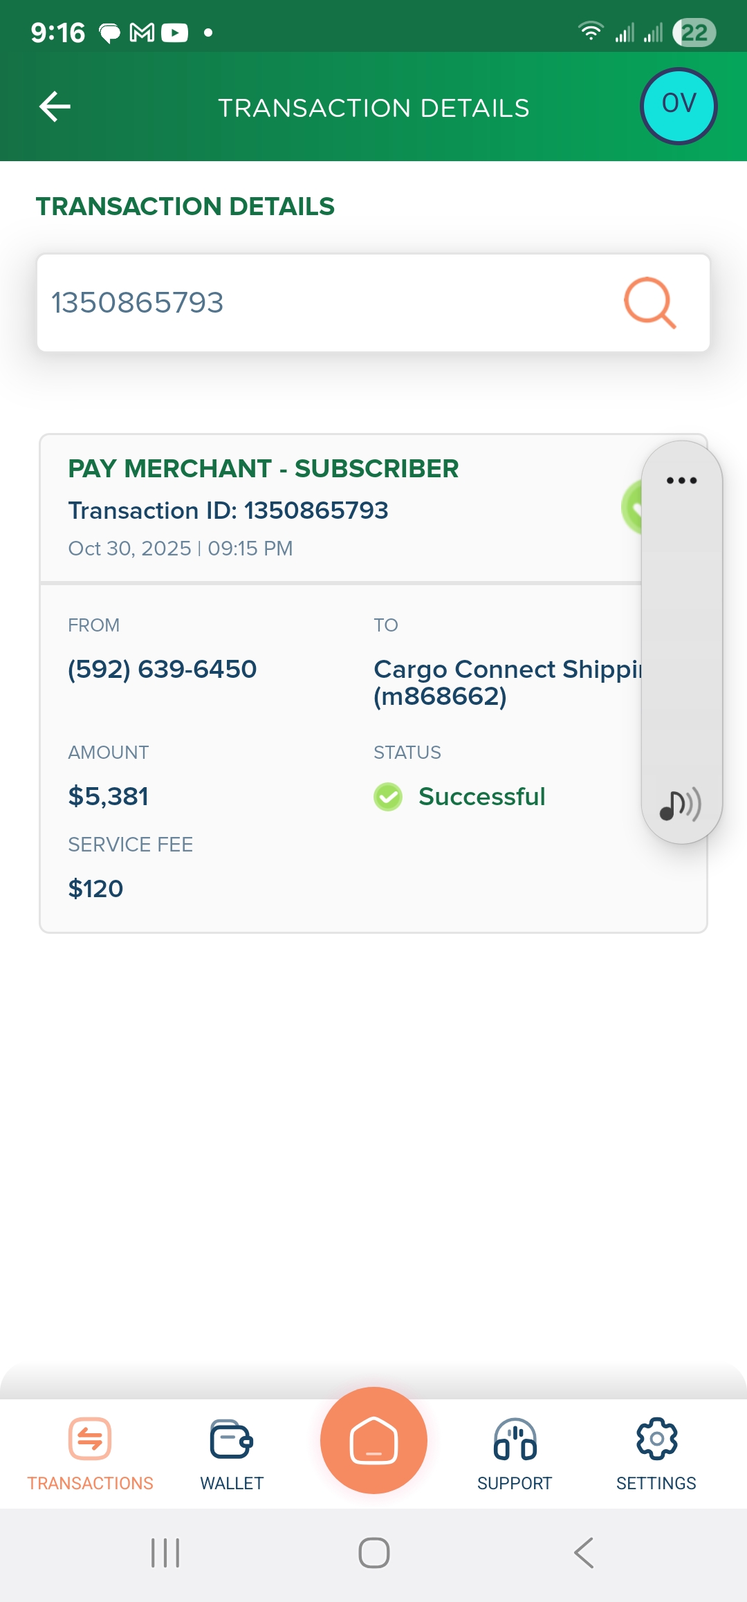Tap the back arrow in header

55,107
